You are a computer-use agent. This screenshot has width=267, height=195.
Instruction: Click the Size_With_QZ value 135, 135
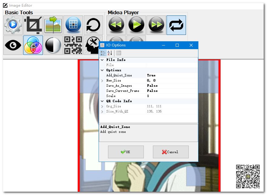(x=154, y=112)
